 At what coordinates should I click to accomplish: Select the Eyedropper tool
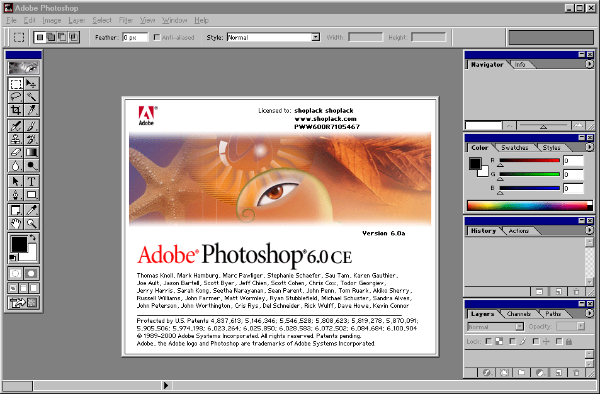point(31,210)
